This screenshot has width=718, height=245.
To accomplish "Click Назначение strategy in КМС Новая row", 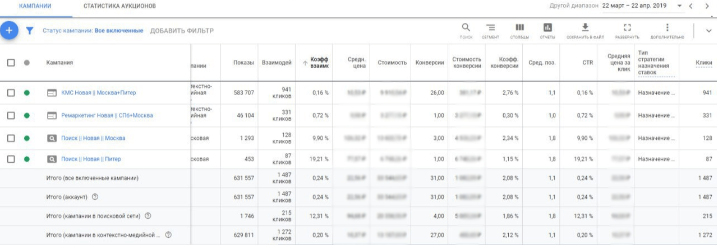I will pyautogui.click(x=656, y=93).
